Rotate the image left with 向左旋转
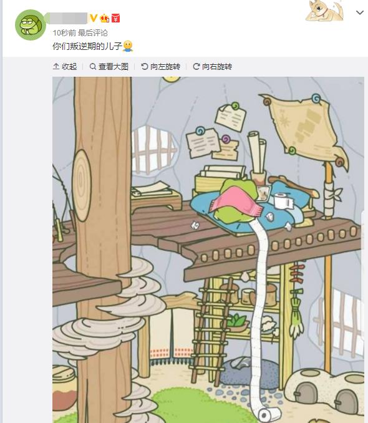This screenshot has width=368, height=423. tap(160, 66)
